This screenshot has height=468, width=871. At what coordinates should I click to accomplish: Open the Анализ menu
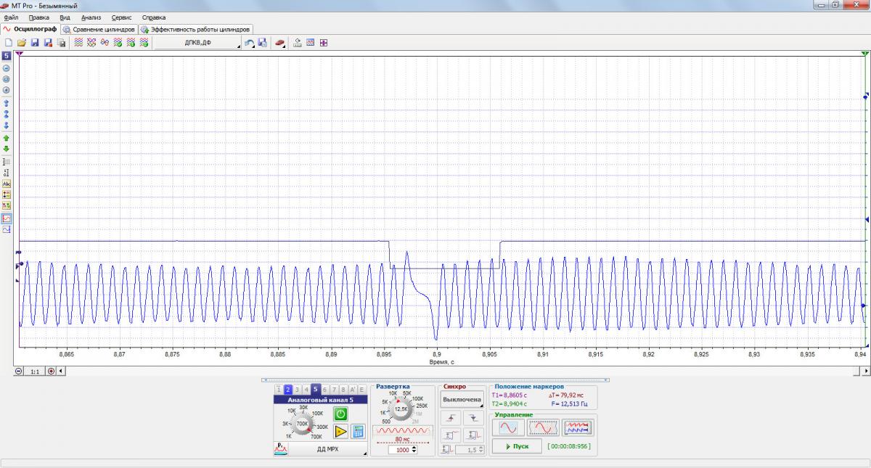91,17
